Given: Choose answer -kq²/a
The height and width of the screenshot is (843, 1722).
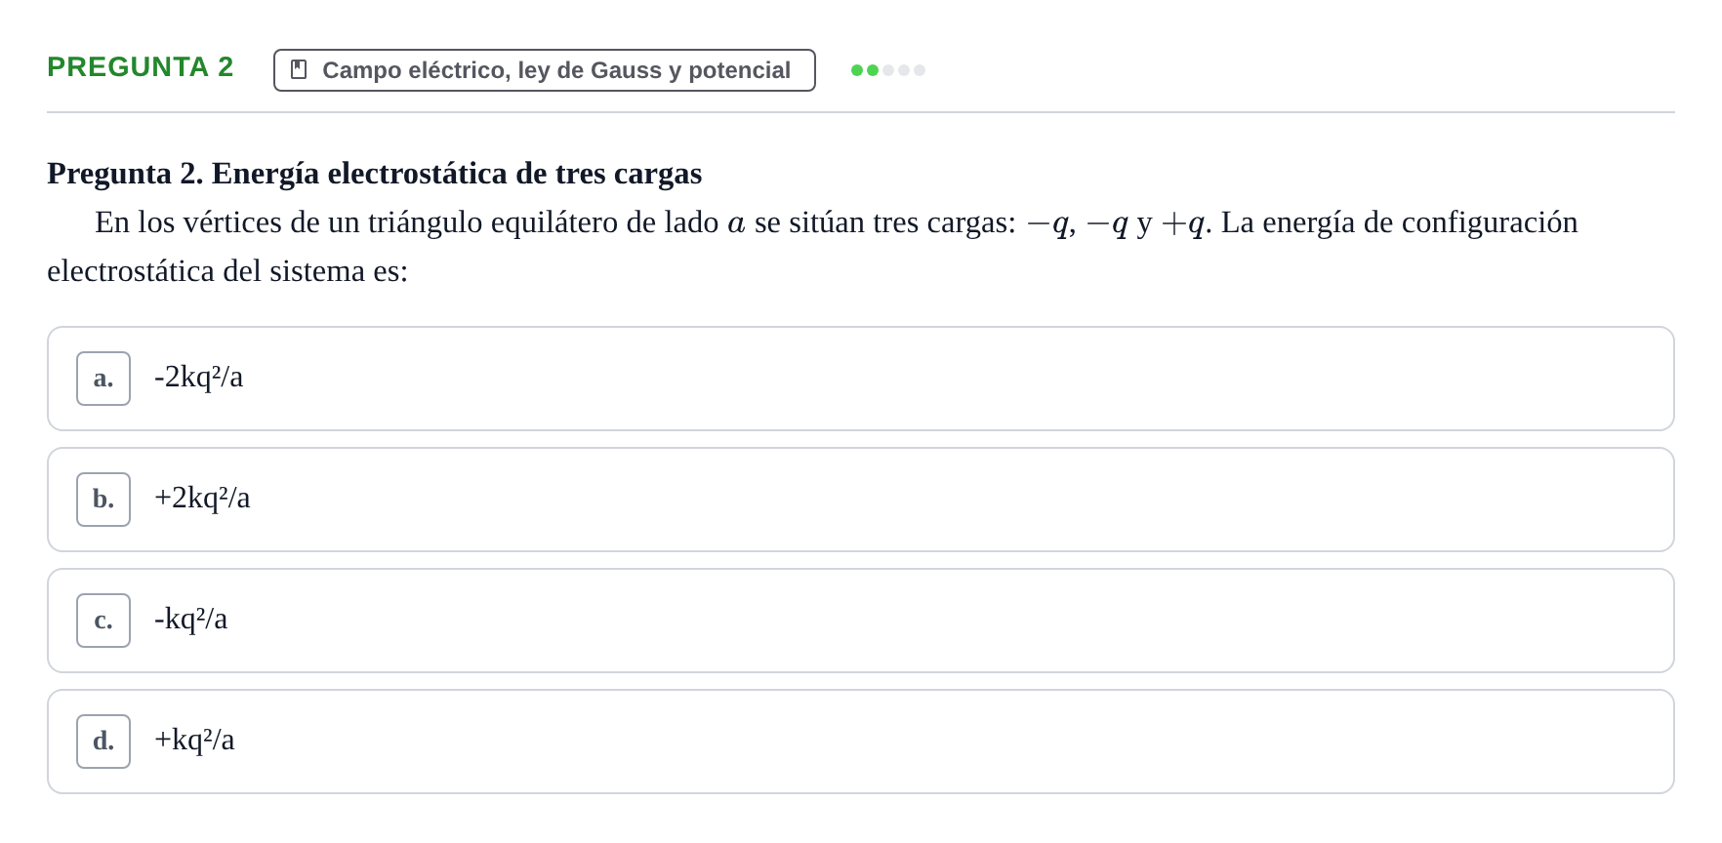Looking at the screenshot, I should pyautogui.click(x=190, y=619).
